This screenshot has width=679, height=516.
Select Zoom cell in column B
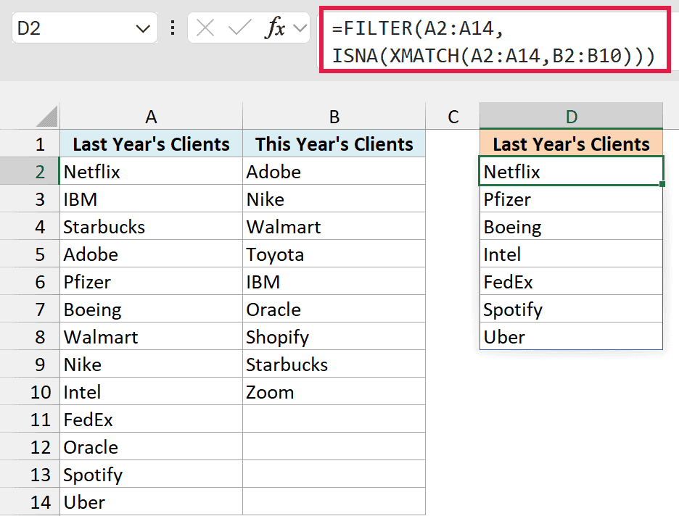[334, 392]
